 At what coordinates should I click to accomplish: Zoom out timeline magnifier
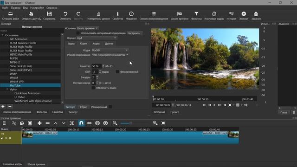click(115, 123)
